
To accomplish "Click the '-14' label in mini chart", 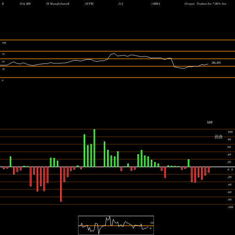I will point(151,223).
